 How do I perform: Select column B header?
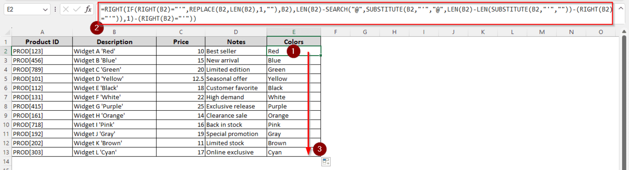[x=114, y=32]
